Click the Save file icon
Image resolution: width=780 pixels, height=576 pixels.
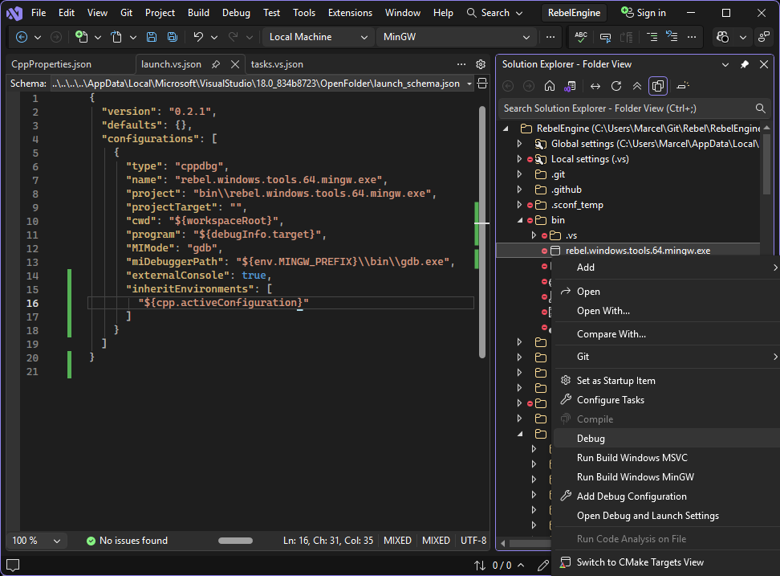(x=152, y=37)
